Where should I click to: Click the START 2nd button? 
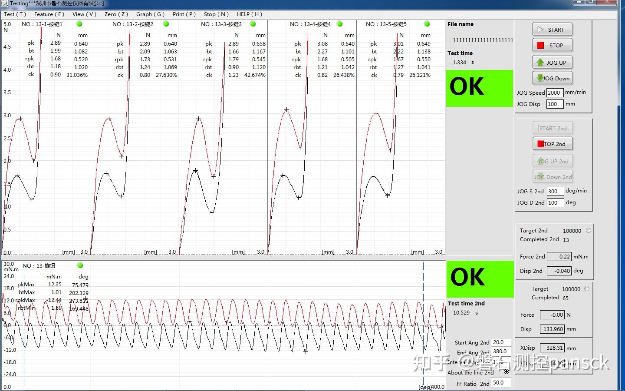click(553, 128)
